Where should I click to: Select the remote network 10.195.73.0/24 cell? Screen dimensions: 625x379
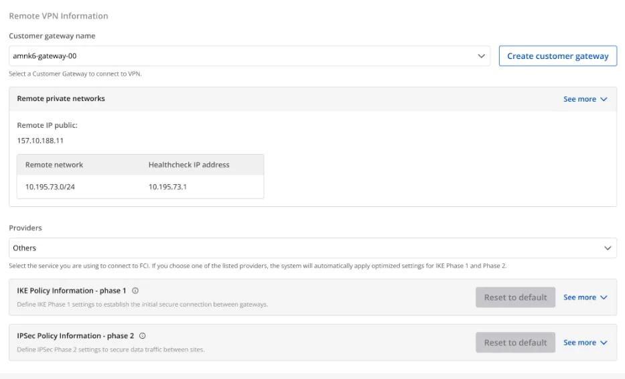point(50,187)
